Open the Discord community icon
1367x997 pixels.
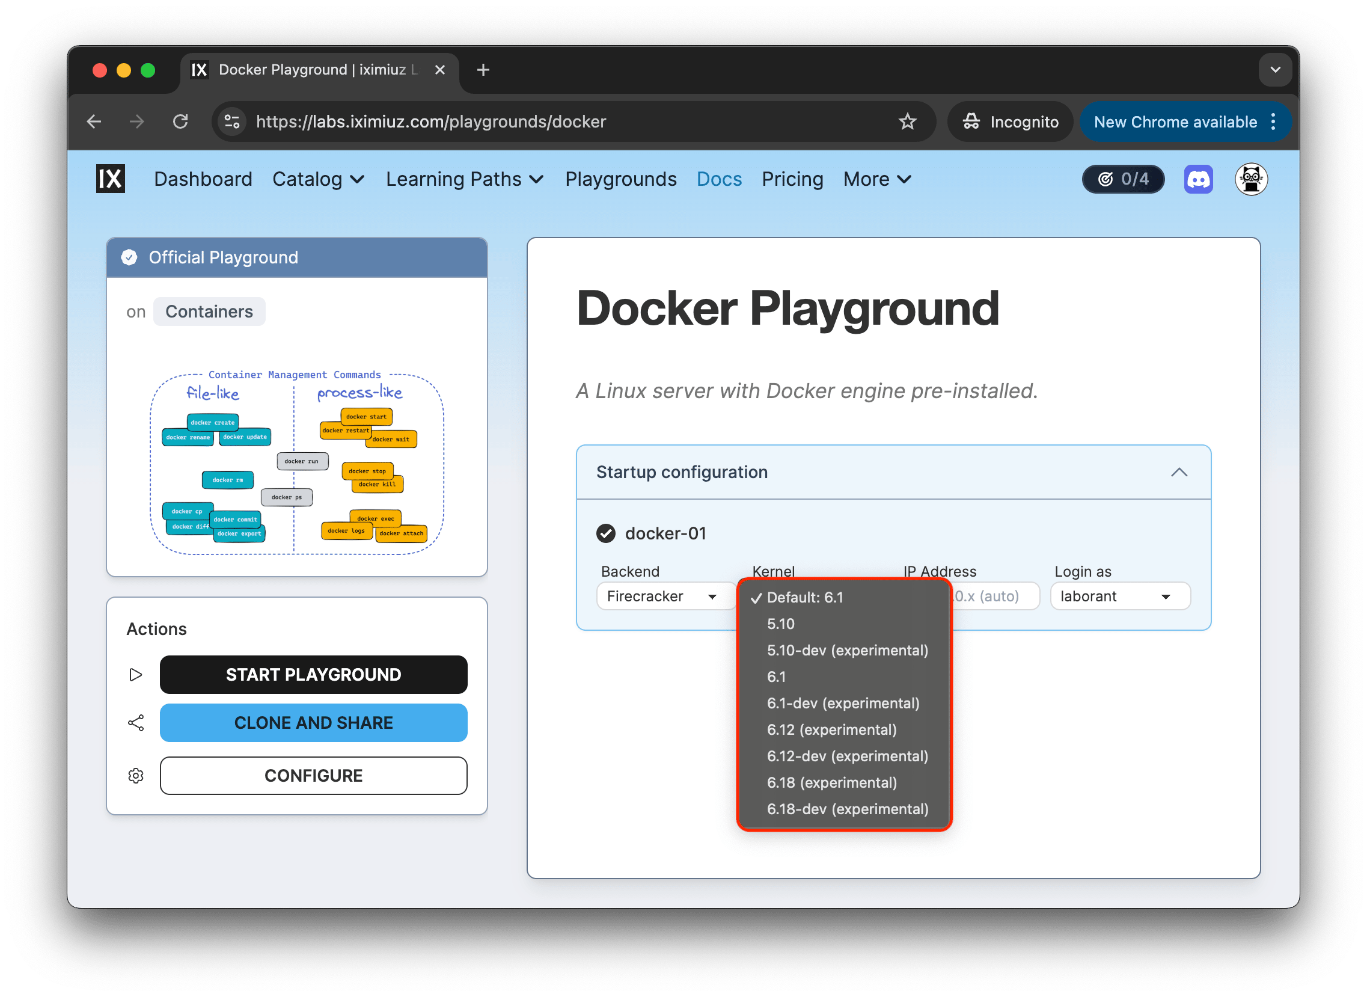click(x=1197, y=179)
